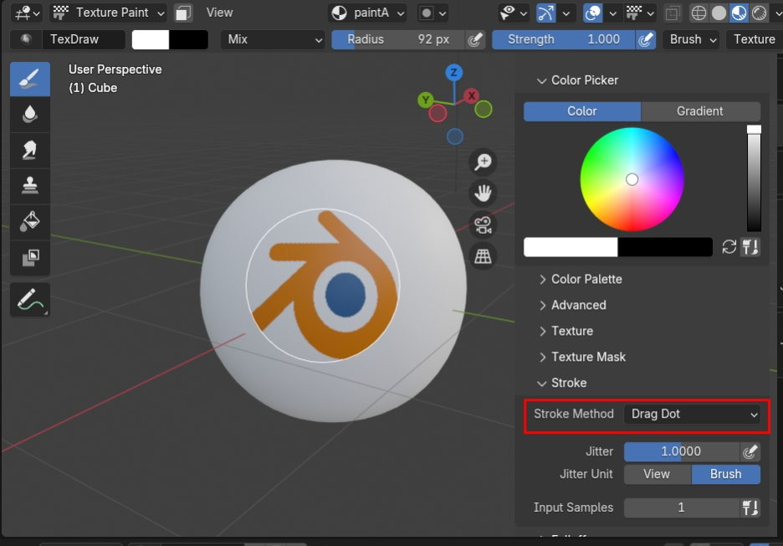Click the green Y axis gizmo handle

426,100
